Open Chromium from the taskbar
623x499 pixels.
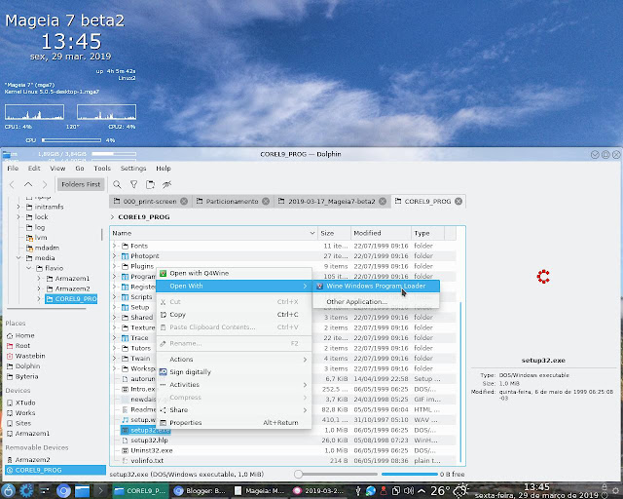coord(63,490)
